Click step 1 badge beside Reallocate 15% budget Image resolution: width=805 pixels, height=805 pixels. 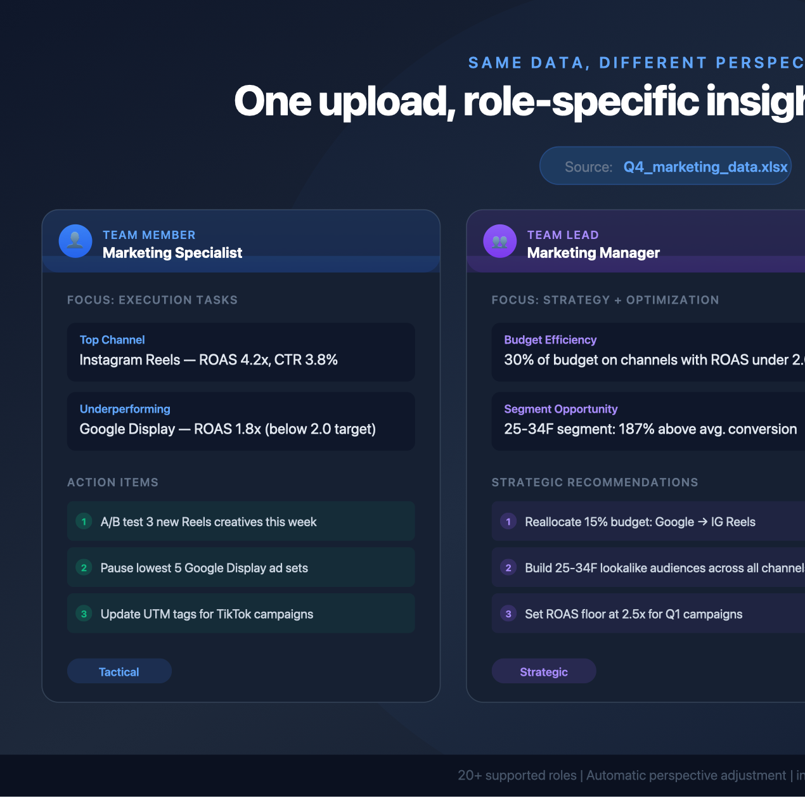click(x=508, y=521)
